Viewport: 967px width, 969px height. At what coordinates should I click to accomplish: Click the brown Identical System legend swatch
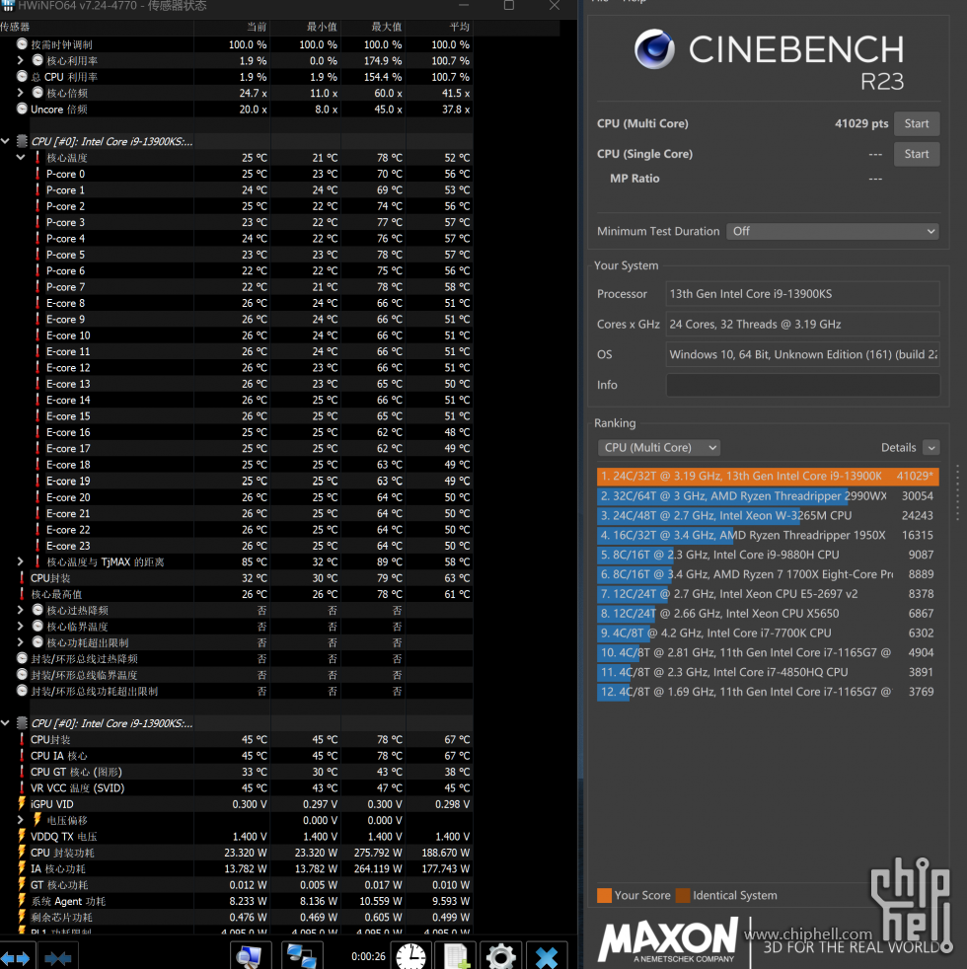683,895
